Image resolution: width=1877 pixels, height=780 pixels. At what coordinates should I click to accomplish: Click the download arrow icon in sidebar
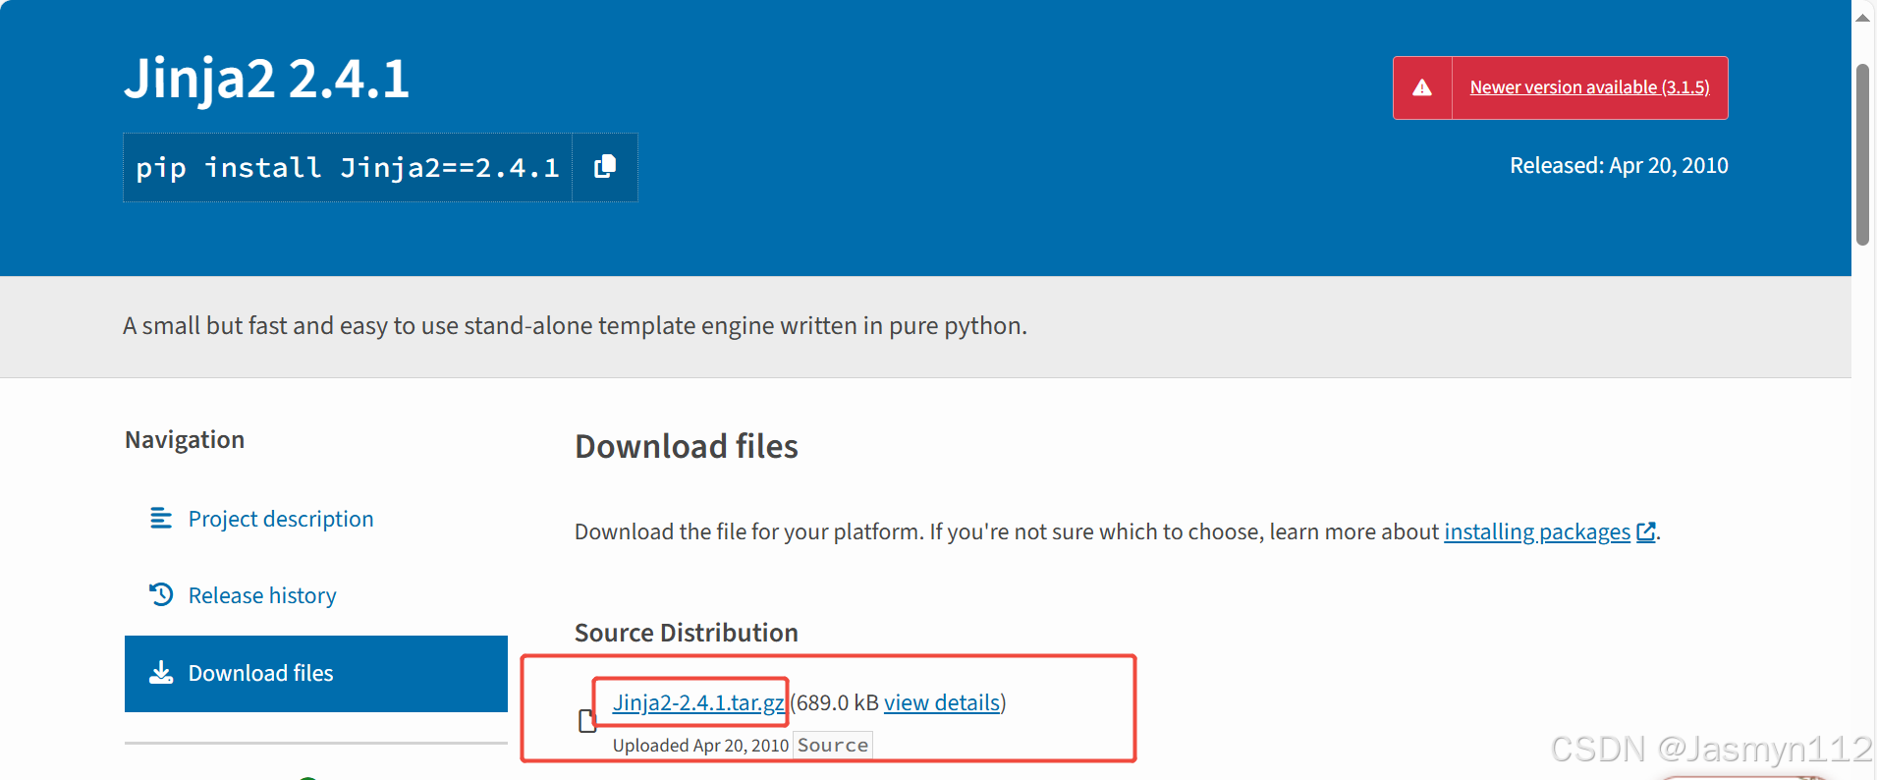tap(161, 673)
